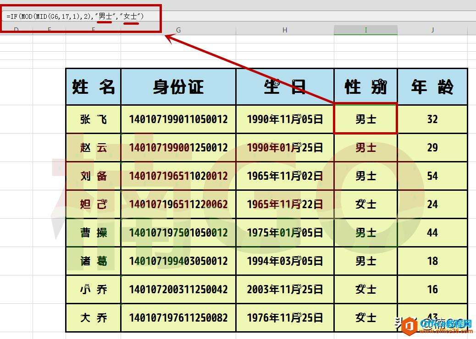Click the name cell 张飞
The image size is (476, 339).
93,119
